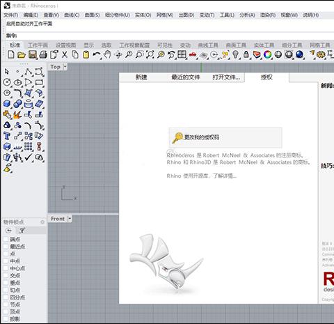Select the Circle tool in sidebar

click(x=7, y=82)
